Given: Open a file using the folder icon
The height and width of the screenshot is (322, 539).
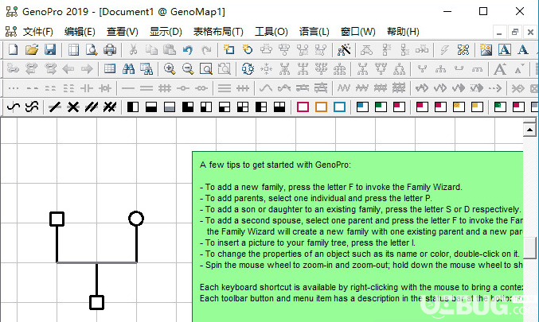Looking at the screenshot, I should tap(32, 50).
